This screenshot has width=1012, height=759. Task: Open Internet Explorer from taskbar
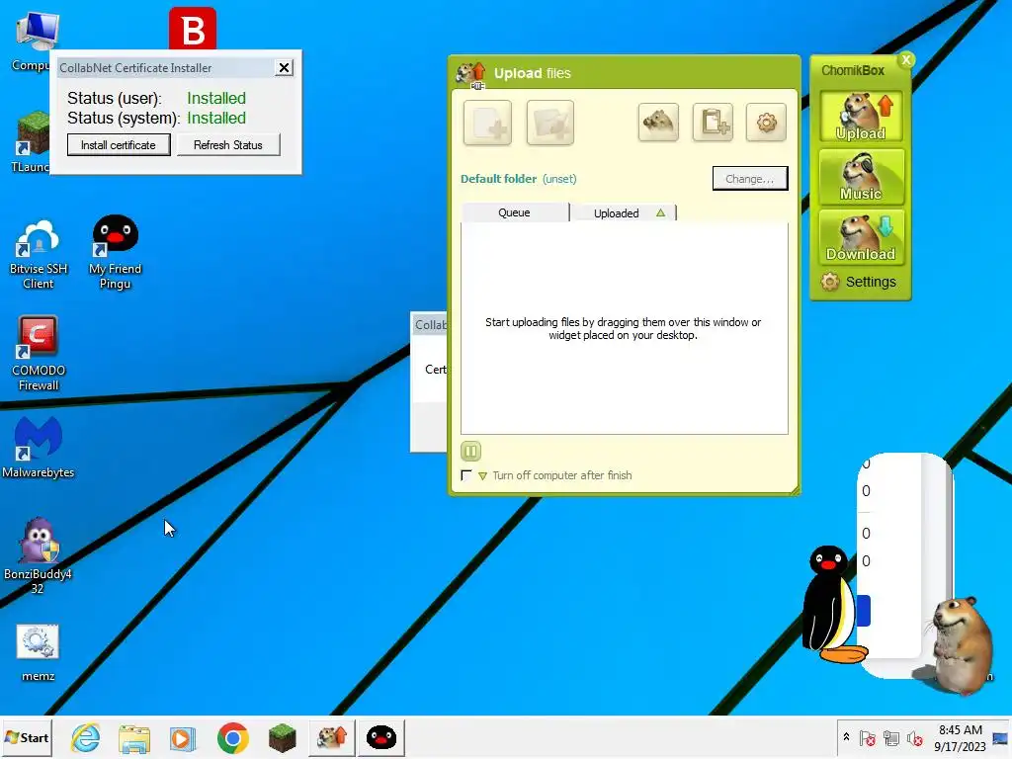85,737
